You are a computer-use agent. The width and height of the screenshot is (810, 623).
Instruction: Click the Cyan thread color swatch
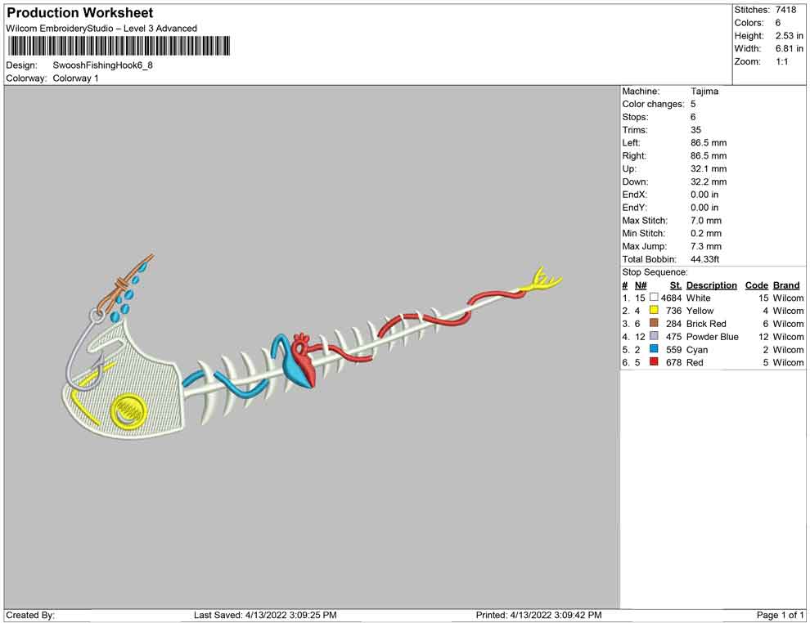(654, 349)
